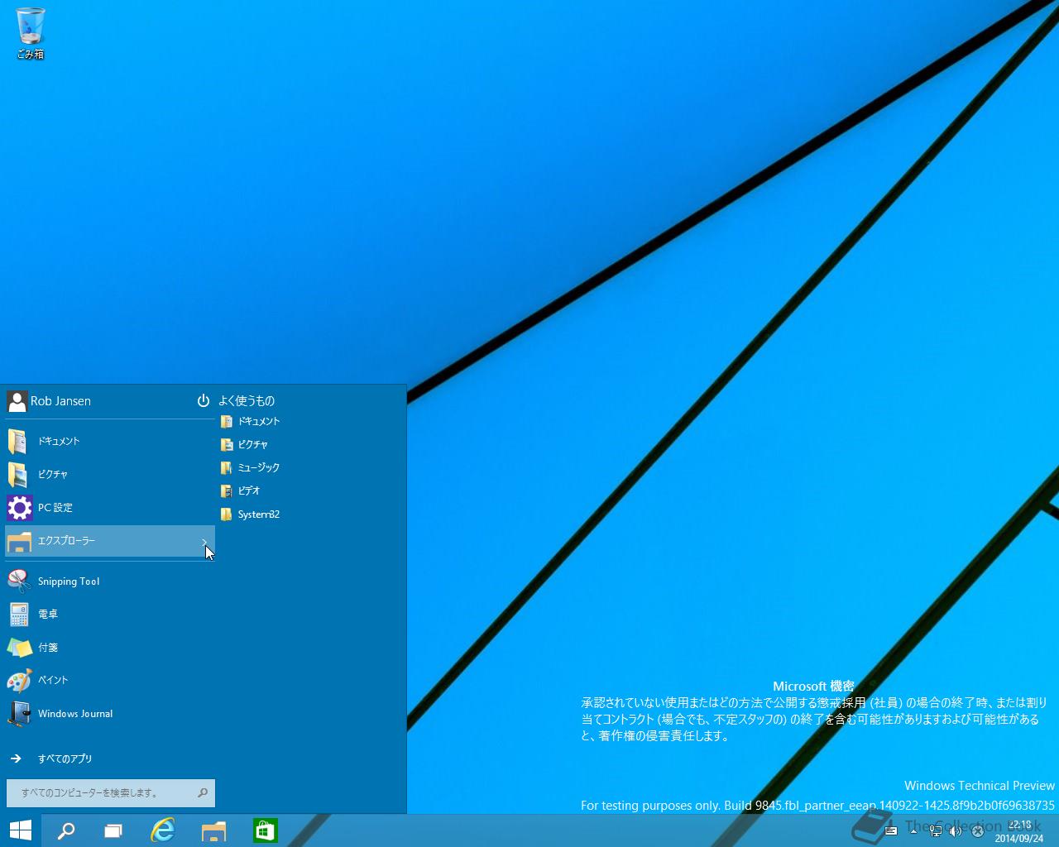This screenshot has width=1059, height=847.
Task: Open the clock showing 2014/09/24
Action: (1018, 831)
